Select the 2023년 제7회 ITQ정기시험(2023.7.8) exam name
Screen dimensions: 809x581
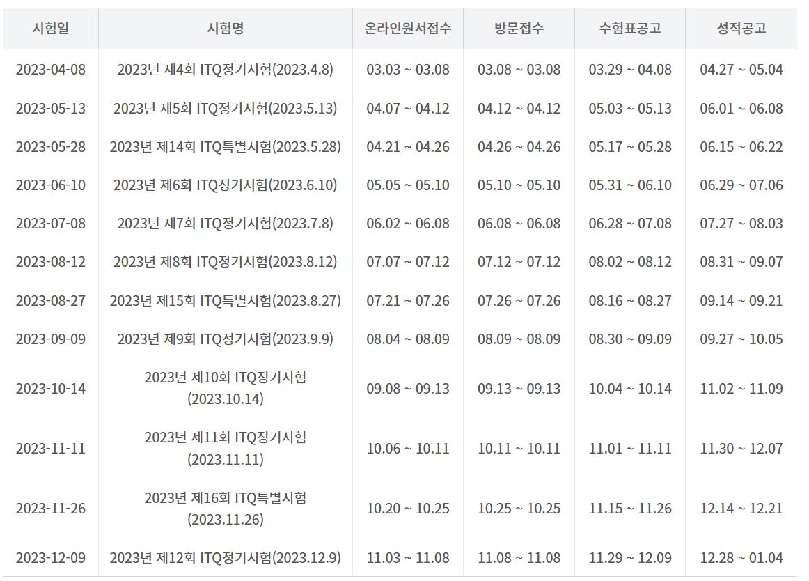pos(225,223)
